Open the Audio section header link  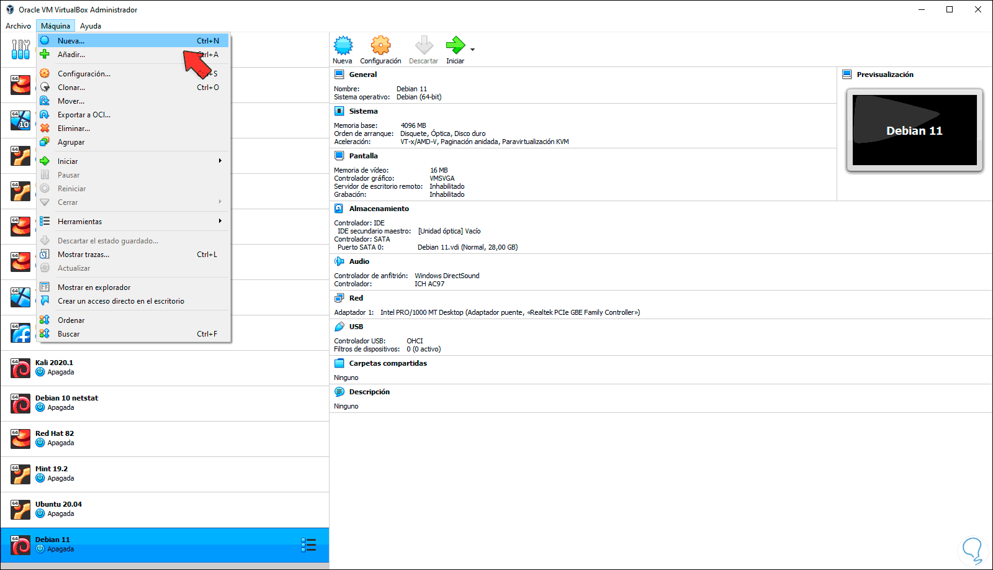359,261
